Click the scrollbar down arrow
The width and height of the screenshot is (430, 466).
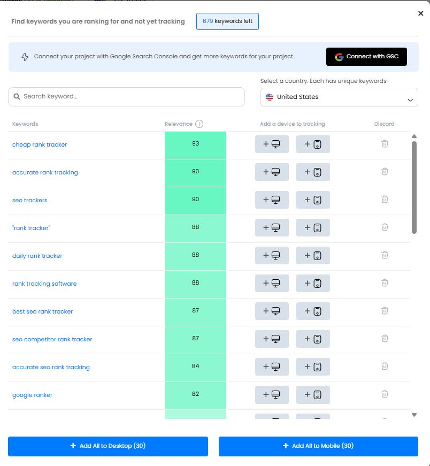click(x=414, y=415)
